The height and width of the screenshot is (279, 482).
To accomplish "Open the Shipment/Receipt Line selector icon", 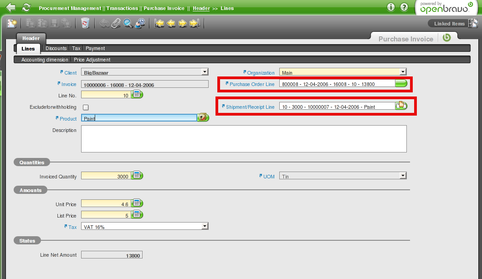I will click(x=400, y=106).
